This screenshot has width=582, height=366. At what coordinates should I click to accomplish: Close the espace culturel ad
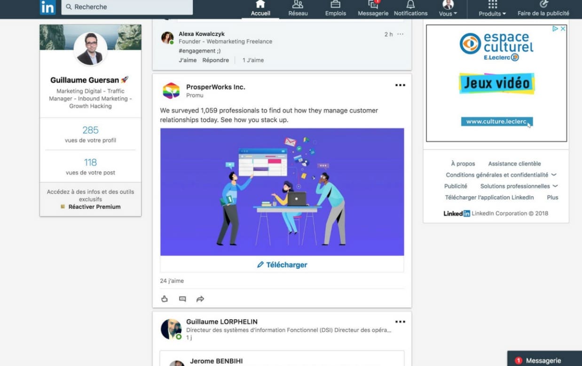(x=563, y=29)
